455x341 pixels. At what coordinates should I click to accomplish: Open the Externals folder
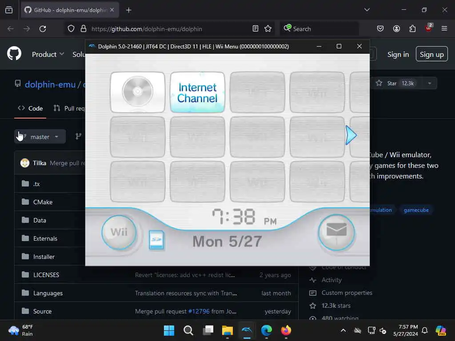[x=45, y=238]
